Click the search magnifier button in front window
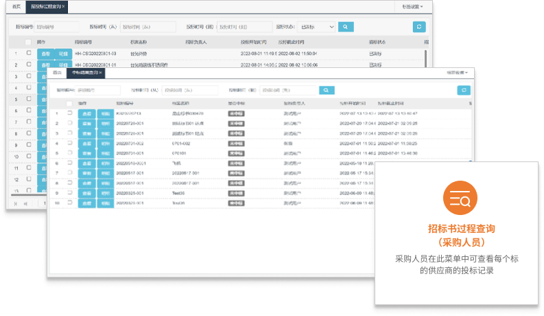 [328, 90]
